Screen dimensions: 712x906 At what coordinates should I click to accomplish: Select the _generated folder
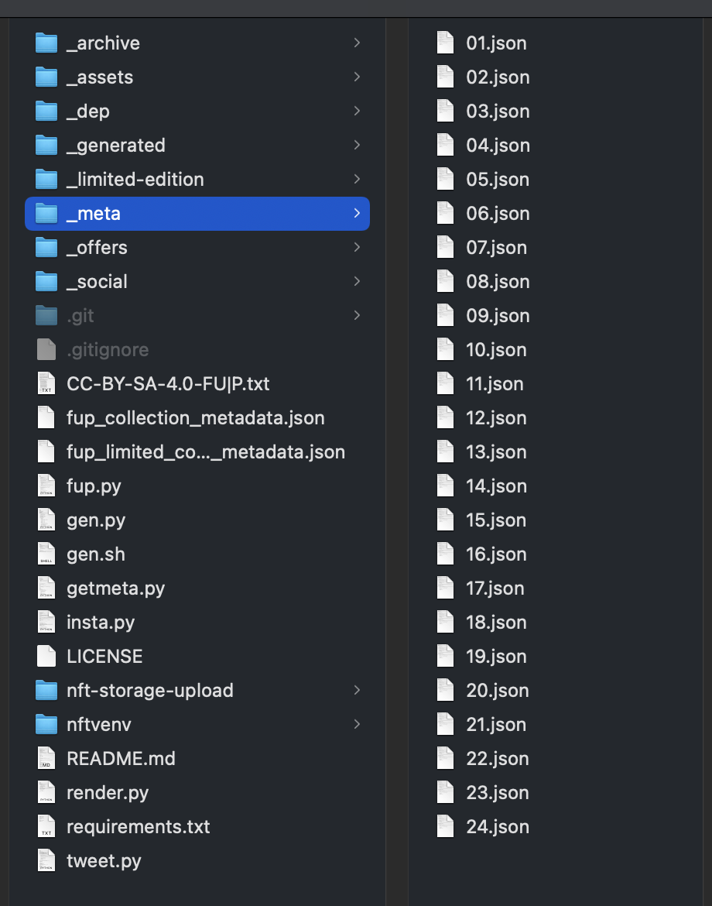[197, 146]
